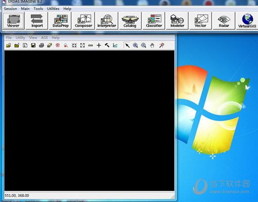Click the outward arrows zoom-out icon
The image size is (258, 202).
click(x=83, y=45)
